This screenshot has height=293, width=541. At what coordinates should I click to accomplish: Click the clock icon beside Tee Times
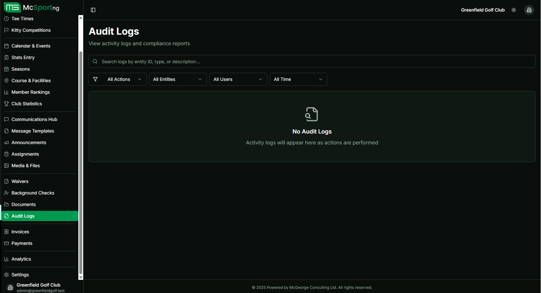6,19
